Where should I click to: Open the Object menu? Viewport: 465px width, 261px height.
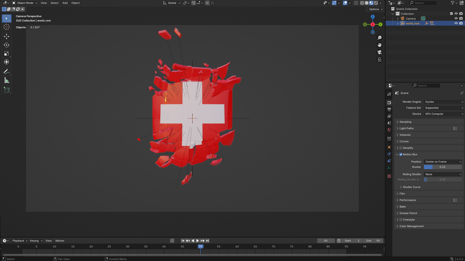tap(76, 3)
